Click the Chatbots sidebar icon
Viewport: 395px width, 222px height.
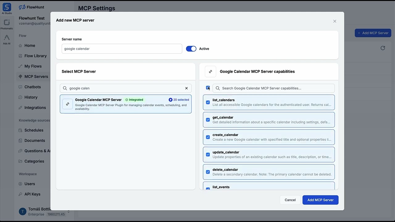pos(20,87)
